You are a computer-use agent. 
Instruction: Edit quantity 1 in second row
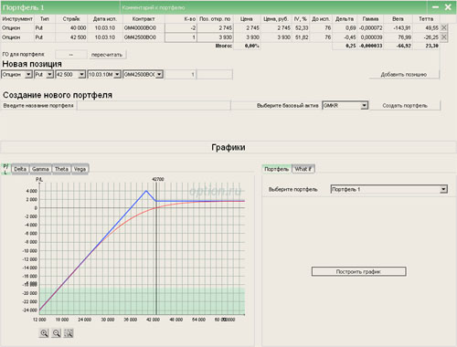[x=181, y=37]
